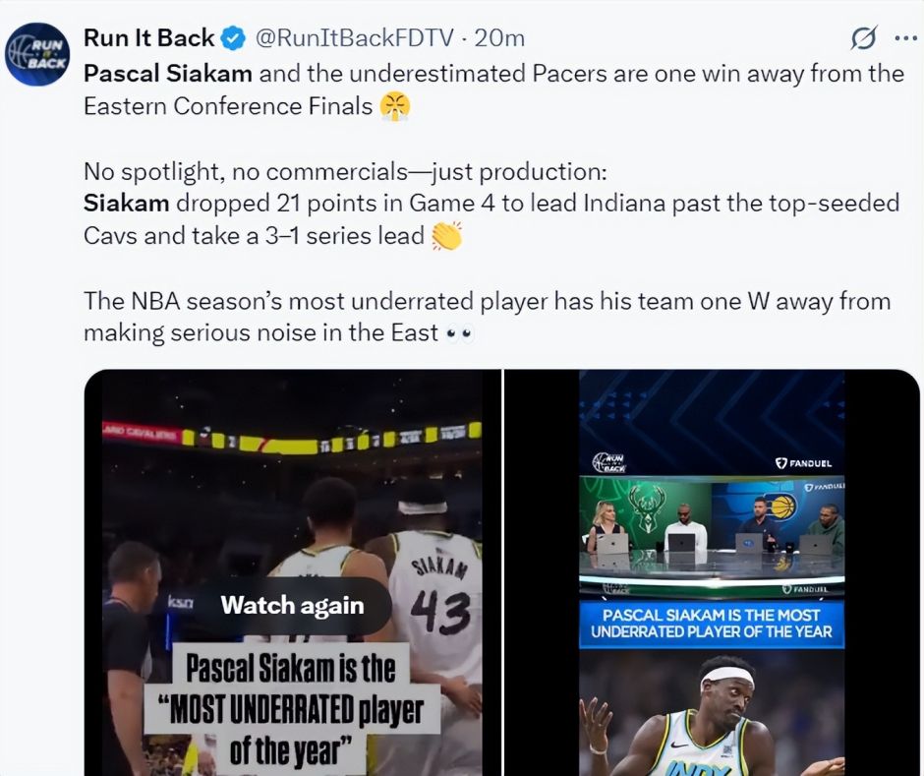The height and width of the screenshot is (776, 924).
Task: Click the Bucks logo on studio screen
Action: [647, 506]
